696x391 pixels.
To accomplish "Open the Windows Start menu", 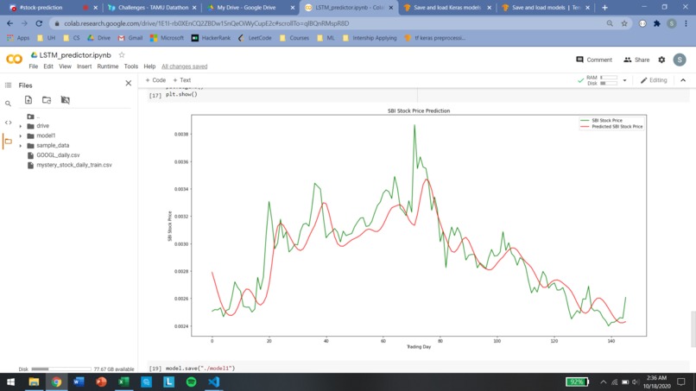I will tap(10, 382).
